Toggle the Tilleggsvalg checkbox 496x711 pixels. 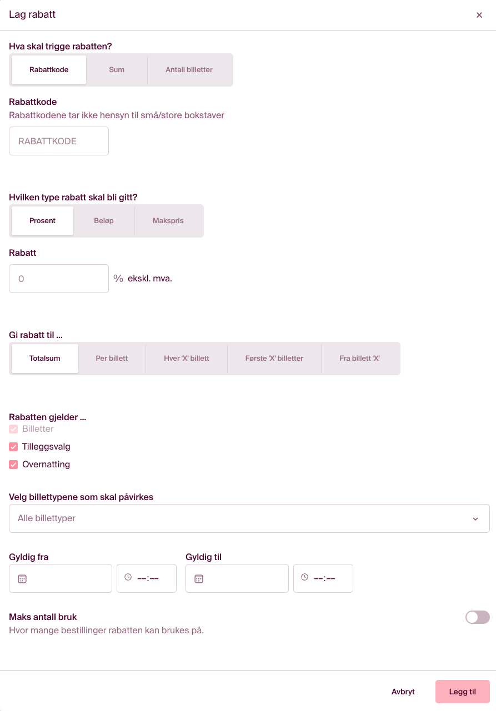[x=14, y=447]
